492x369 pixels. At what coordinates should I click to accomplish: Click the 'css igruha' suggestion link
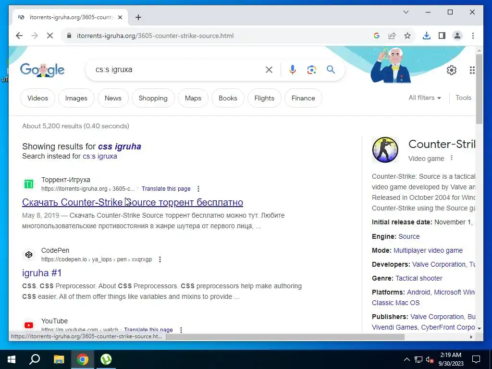tap(120, 147)
